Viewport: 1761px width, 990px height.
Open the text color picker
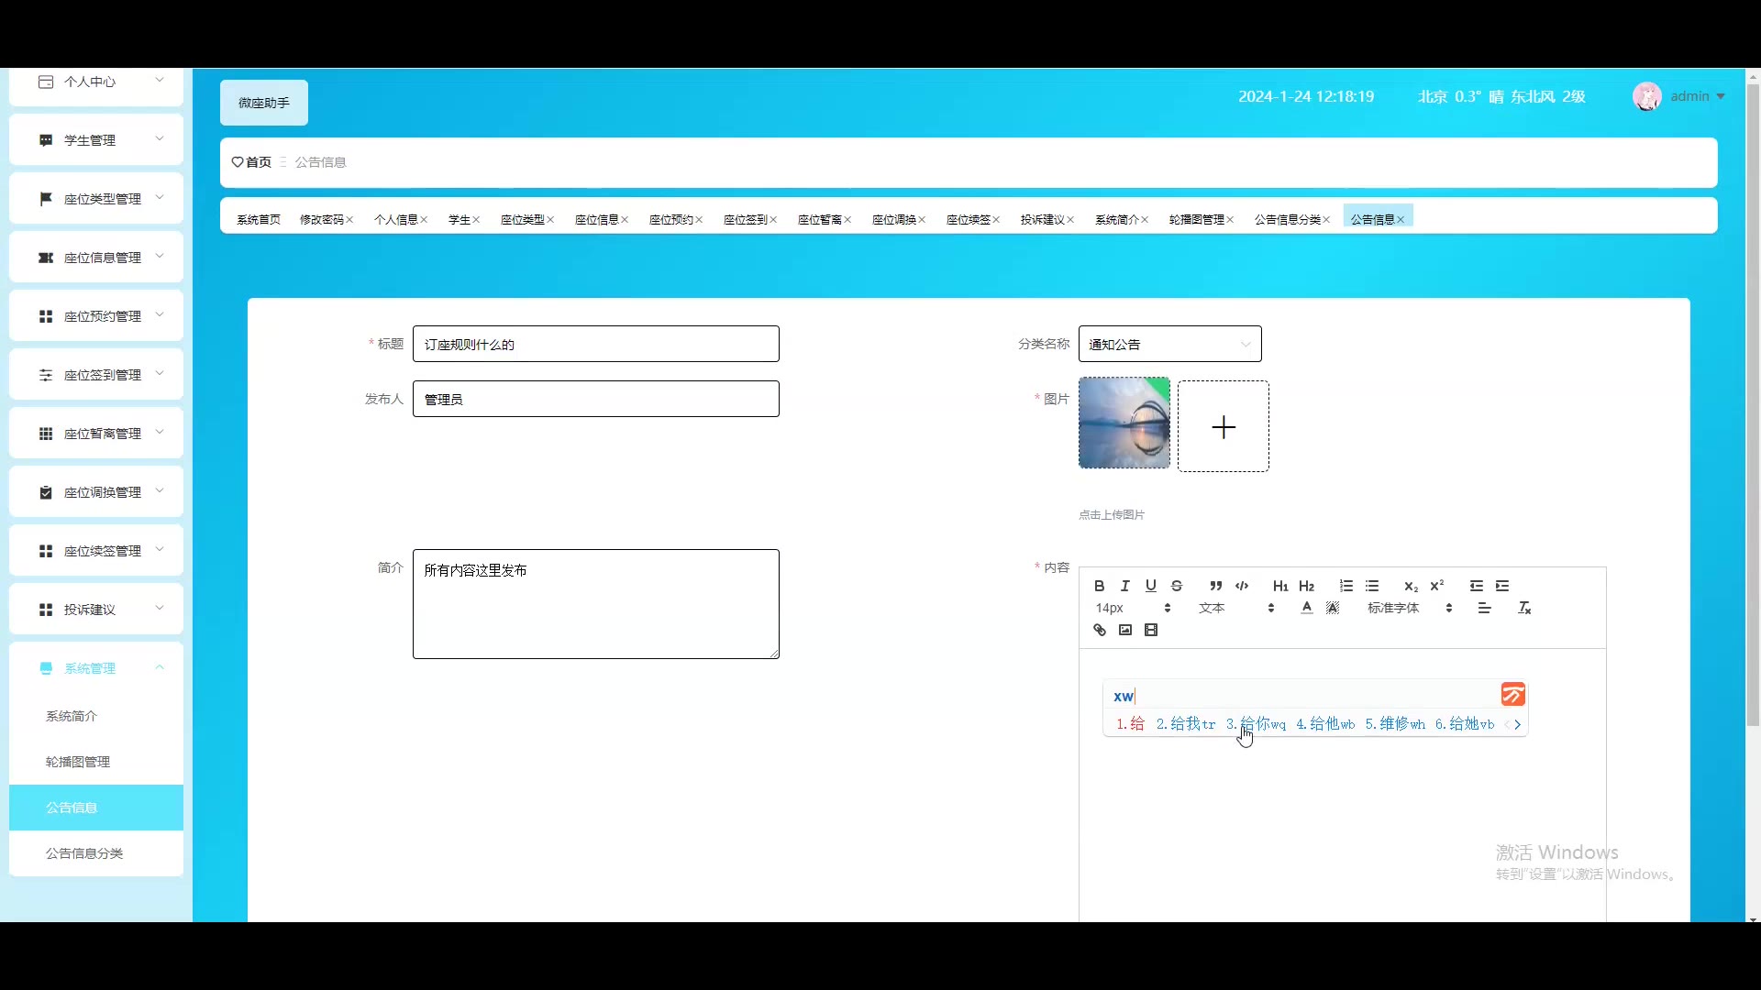coord(1307,608)
